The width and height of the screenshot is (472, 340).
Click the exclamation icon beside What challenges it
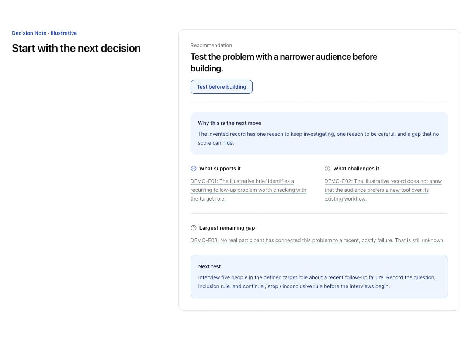pyautogui.click(x=327, y=169)
